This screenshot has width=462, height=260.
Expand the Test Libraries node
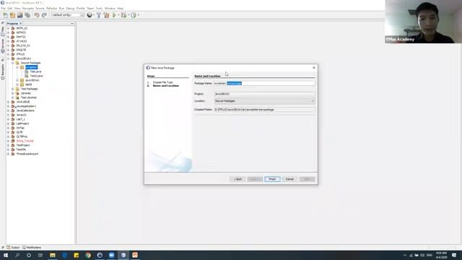tap(13, 97)
